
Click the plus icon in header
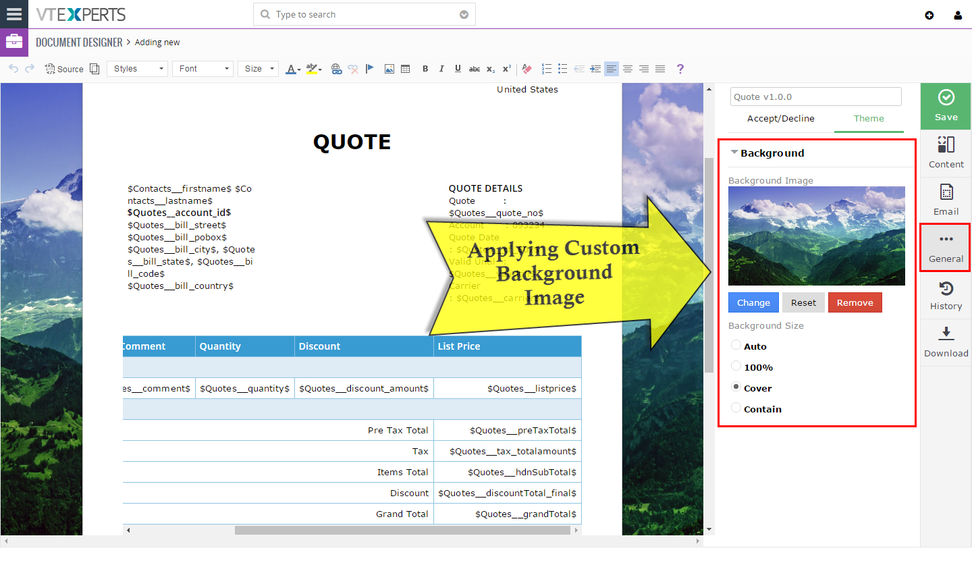(929, 15)
